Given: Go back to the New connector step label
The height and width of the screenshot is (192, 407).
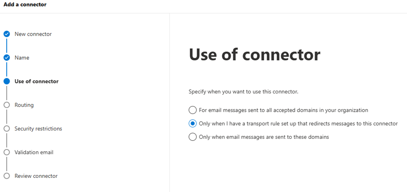Looking at the screenshot, I should coord(33,34).
